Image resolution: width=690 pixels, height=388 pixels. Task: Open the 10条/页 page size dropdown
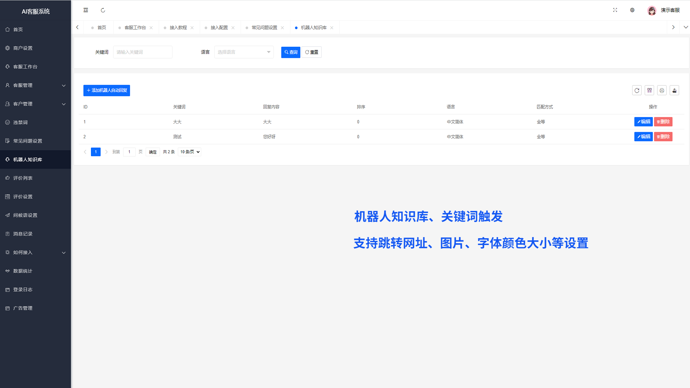189,152
